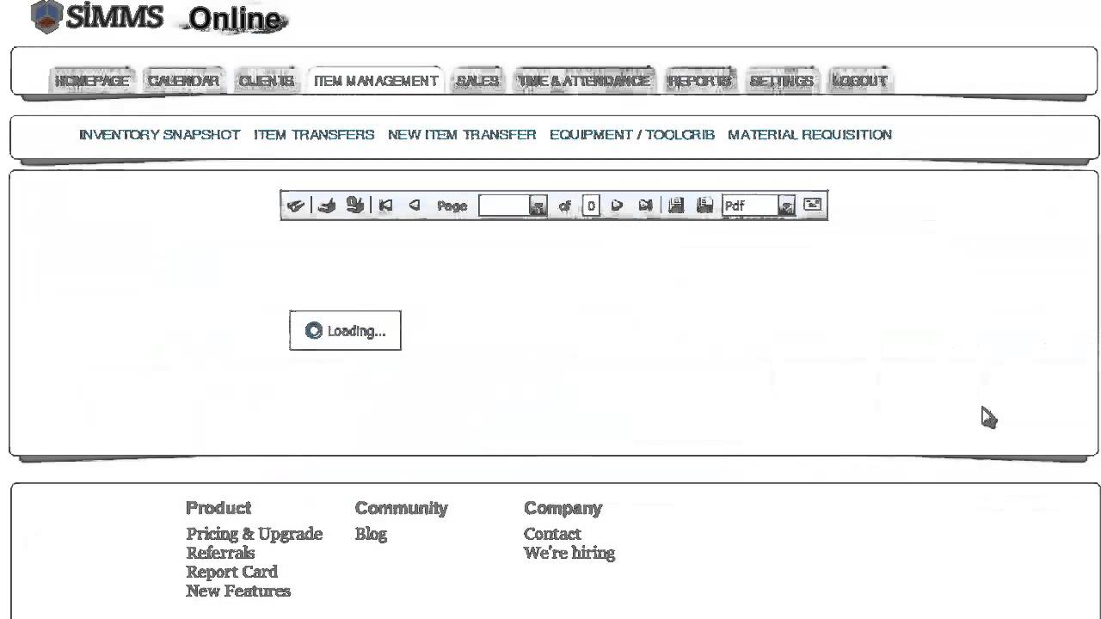1101x619 pixels.
Task: Click the SIMMS logo shield icon
Action: point(46,16)
